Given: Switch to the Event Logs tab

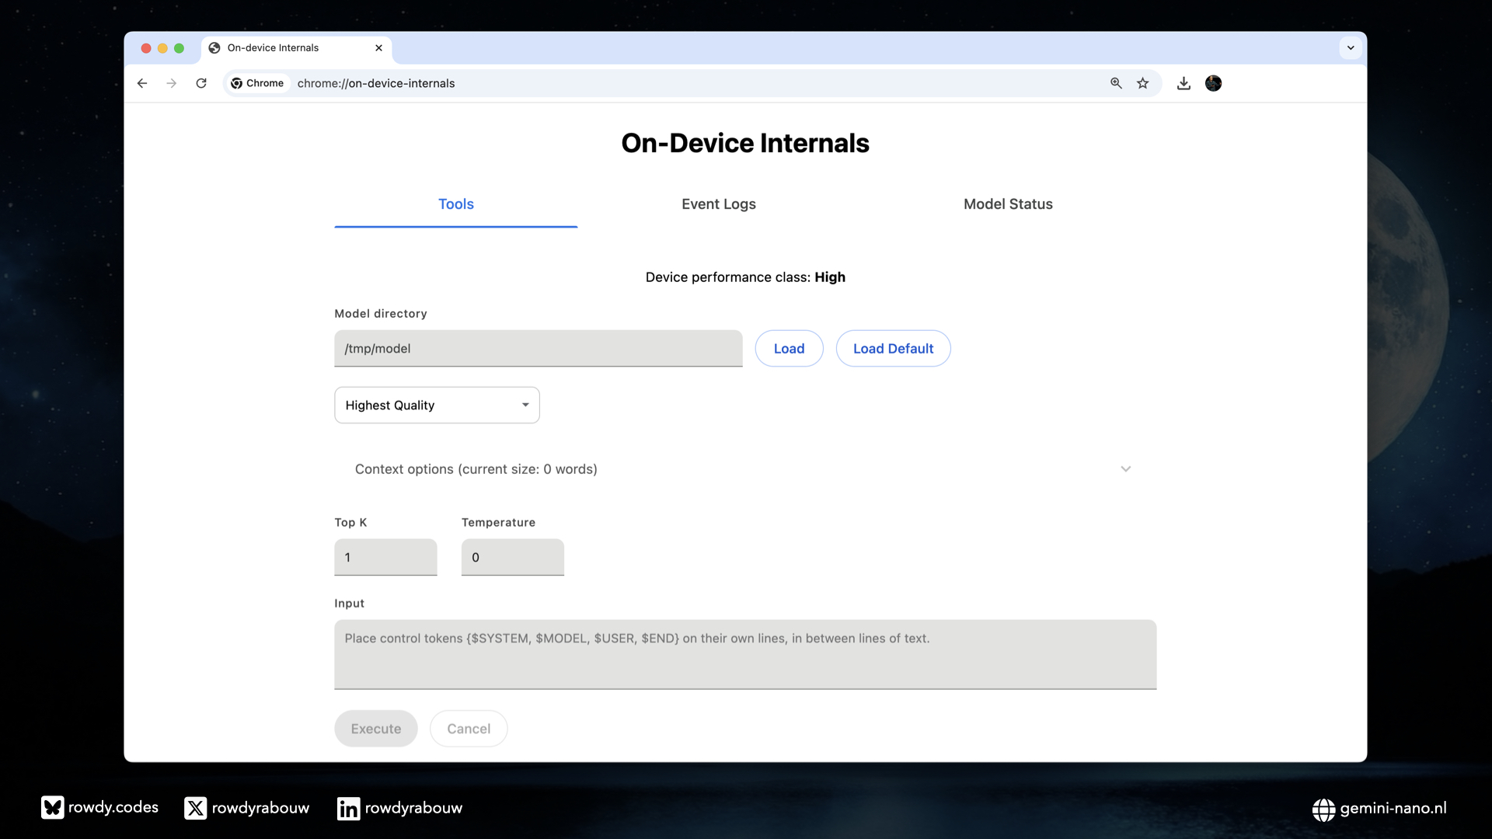Looking at the screenshot, I should (718, 204).
